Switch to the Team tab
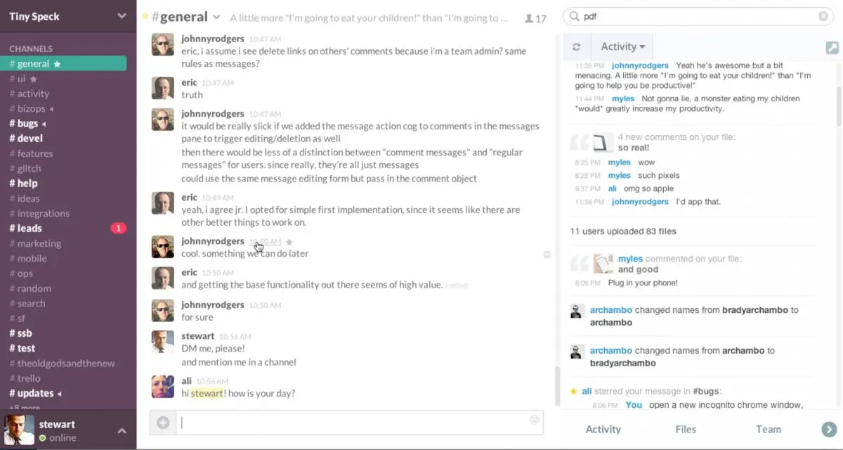The height and width of the screenshot is (450, 843). point(768,429)
